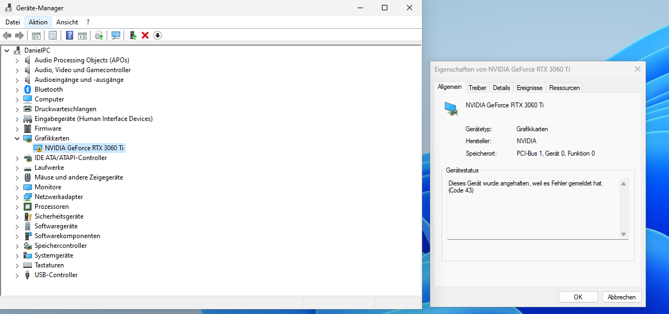Click the graphics card icon in the properties dialog
The width and height of the screenshot is (669, 314).
pos(451,109)
